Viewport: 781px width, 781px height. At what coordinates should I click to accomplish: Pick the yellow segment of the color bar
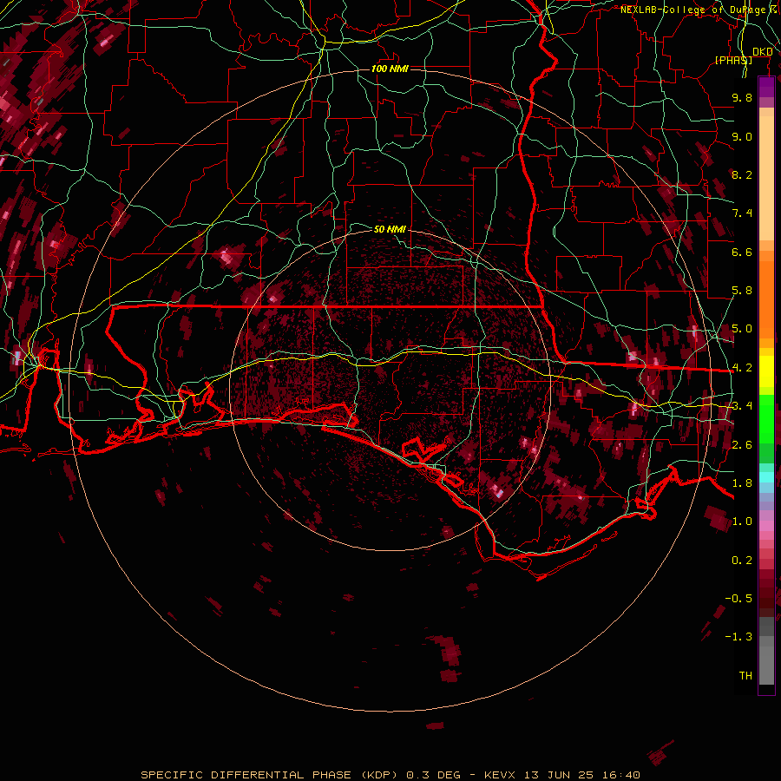pyautogui.click(x=766, y=371)
